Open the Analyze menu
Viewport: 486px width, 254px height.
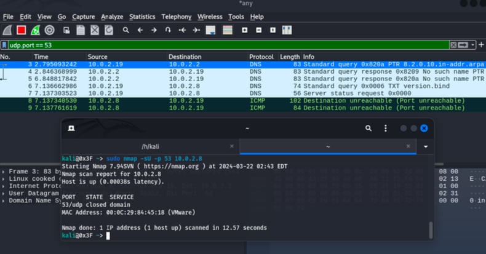click(x=112, y=17)
